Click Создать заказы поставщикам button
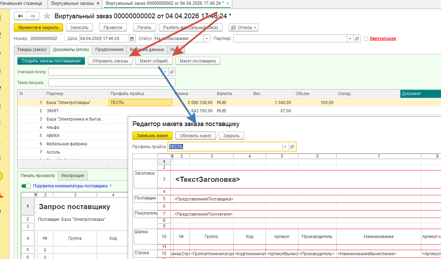This screenshot has height=259, width=441. coord(51,61)
